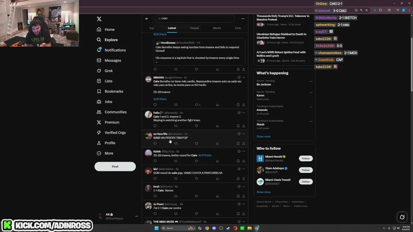Share the MMARG tweet

pos(244,105)
